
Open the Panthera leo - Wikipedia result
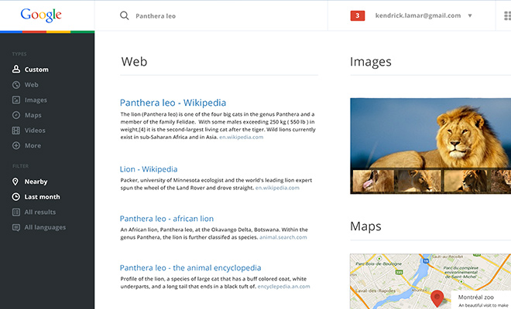tap(173, 103)
